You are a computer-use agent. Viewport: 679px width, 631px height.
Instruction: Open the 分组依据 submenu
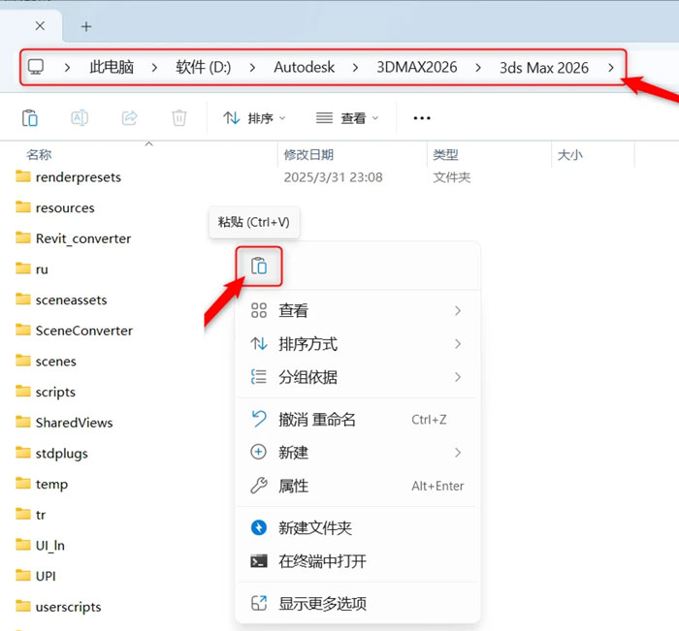357,377
